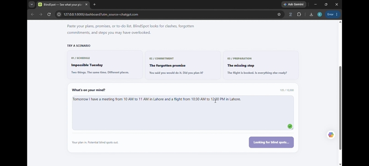
Task: Choose The missing step scenario card
Action: pyautogui.click(x=261, y=65)
